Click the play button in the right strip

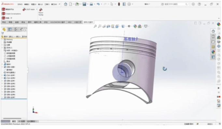[x=219, y=88]
